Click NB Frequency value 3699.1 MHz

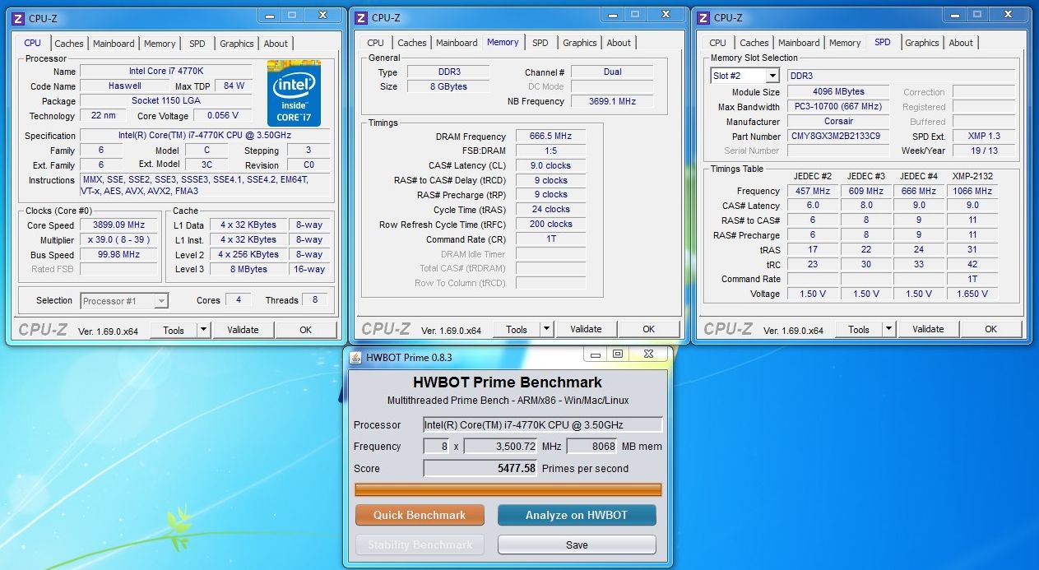pyautogui.click(x=612, y=101)
